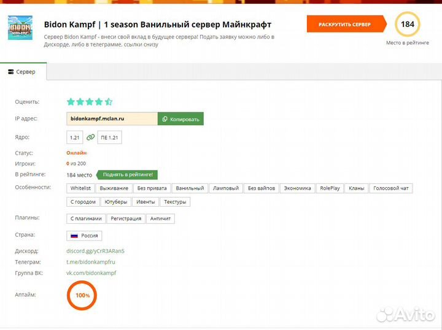Select the С плагинами plugin tag
Image resolution: width=442 pixels, height=330 pixels.
click(x=86, y=218)
